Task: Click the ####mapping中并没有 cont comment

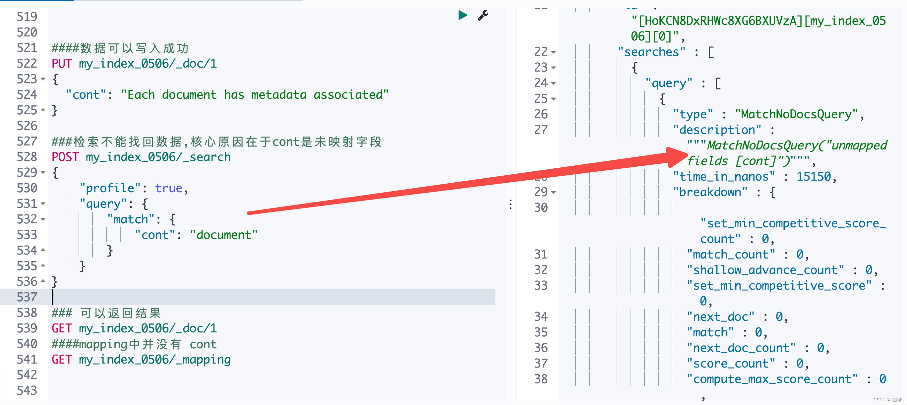Action: pos(134,344)
